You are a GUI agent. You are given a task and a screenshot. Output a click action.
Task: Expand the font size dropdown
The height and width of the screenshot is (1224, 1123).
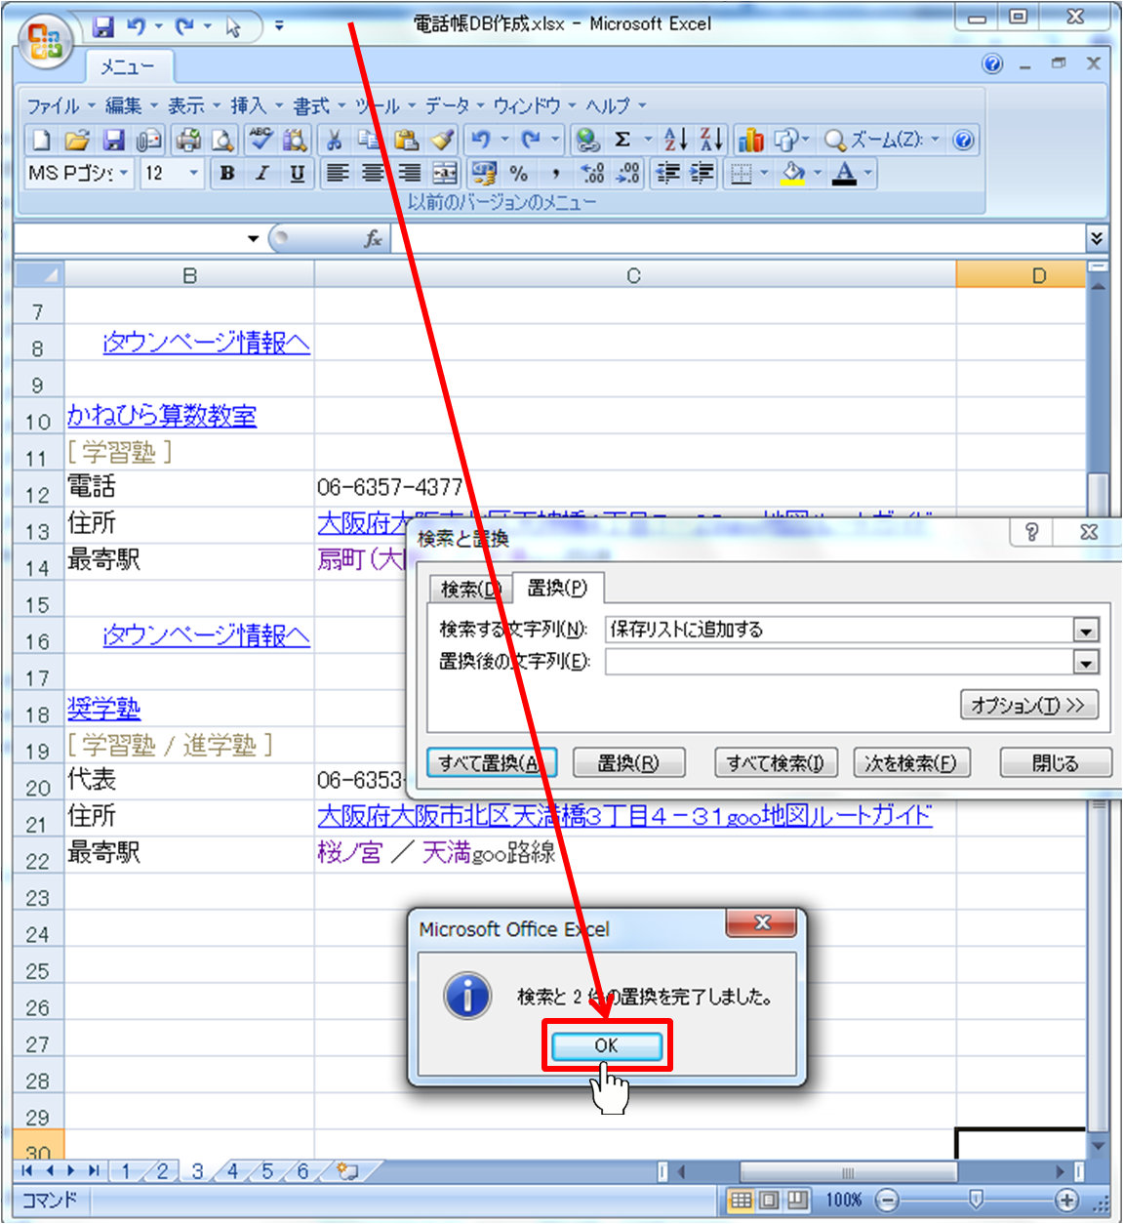click(193, 174)
